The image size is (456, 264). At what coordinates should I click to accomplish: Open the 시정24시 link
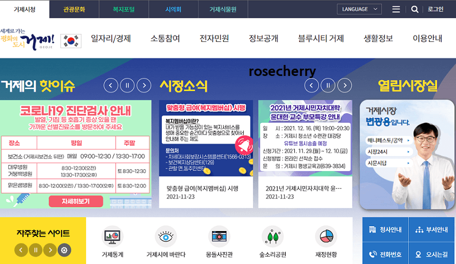coord(389,152)
